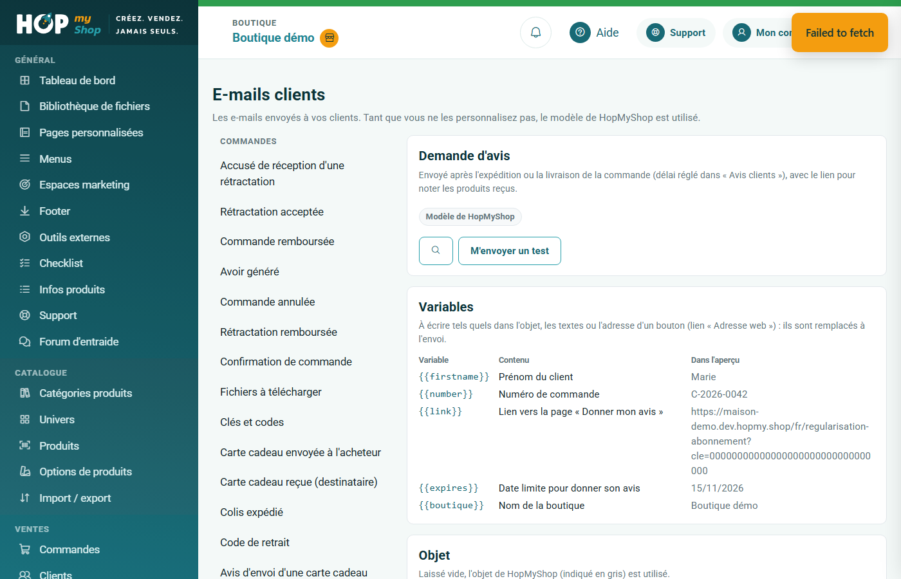The width and height of the screenshot is (901, 579).
Task: Click the Clients people icon
Action: tap(24, 574)
